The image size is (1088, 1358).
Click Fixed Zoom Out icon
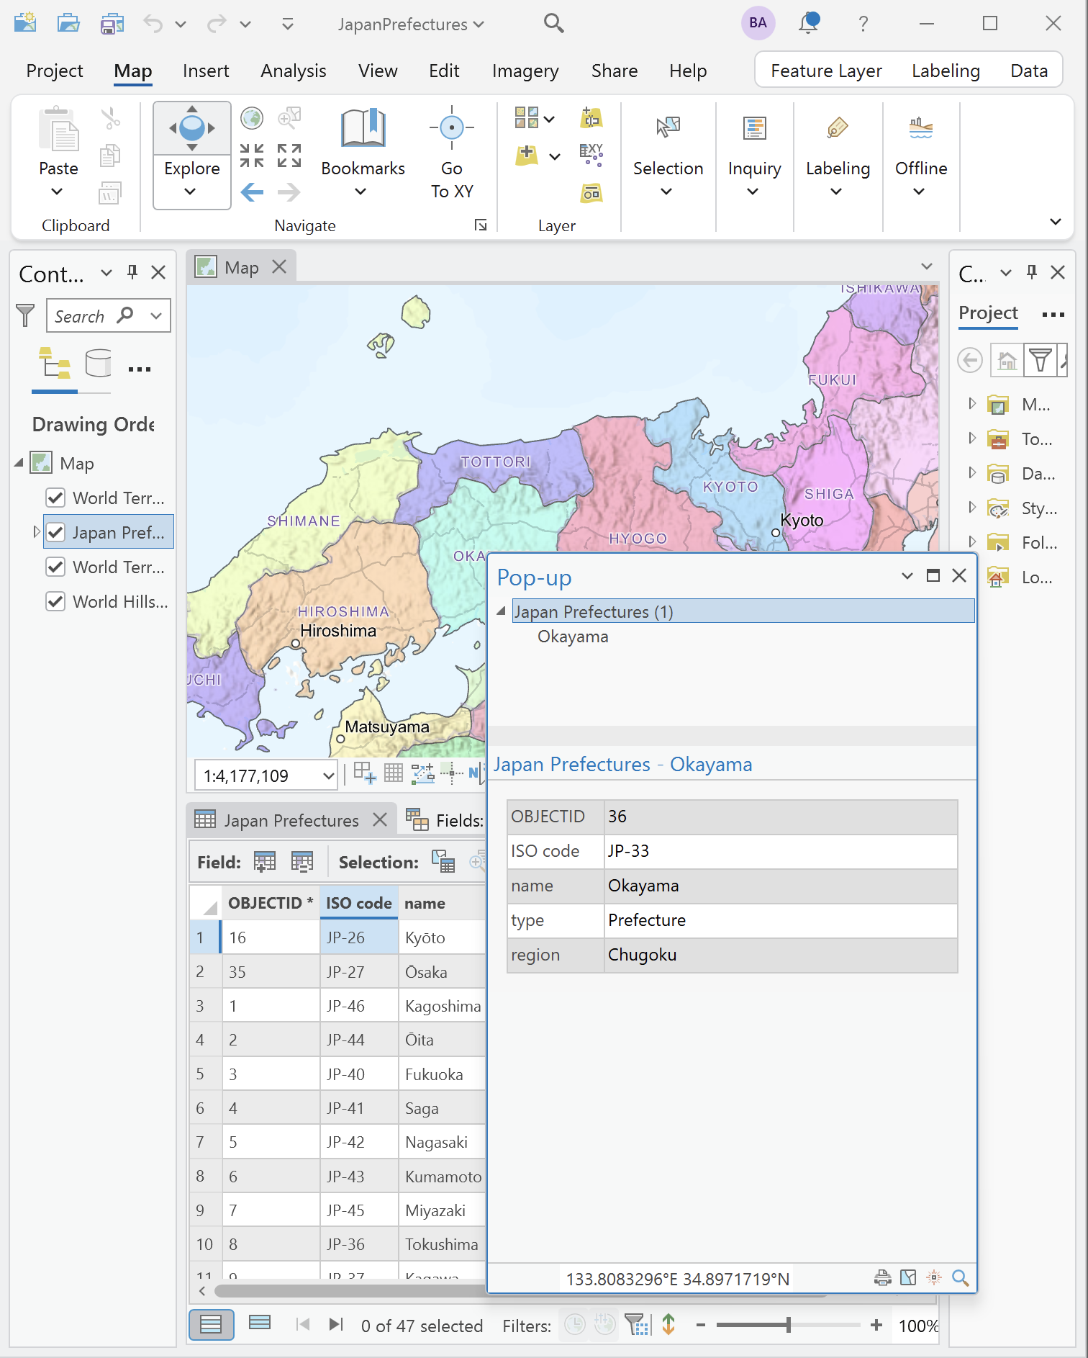(x=289, y=155)
